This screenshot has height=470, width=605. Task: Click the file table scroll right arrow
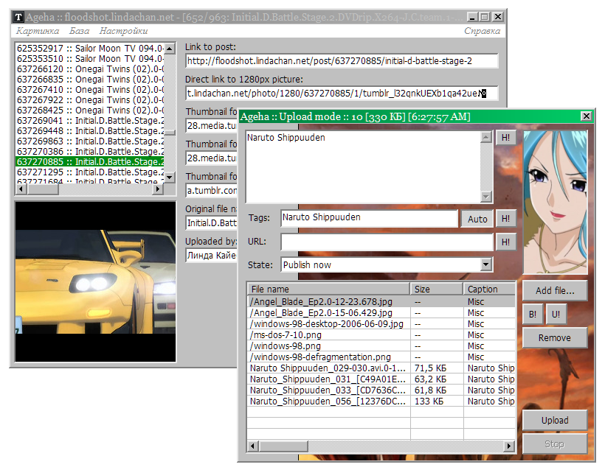pos(509,446)
